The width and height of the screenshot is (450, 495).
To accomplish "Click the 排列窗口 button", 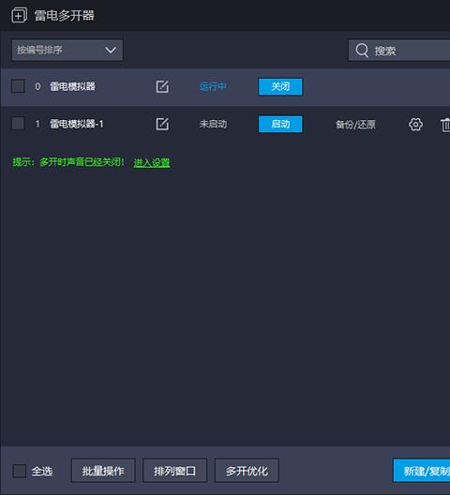I will click(175, 471).
